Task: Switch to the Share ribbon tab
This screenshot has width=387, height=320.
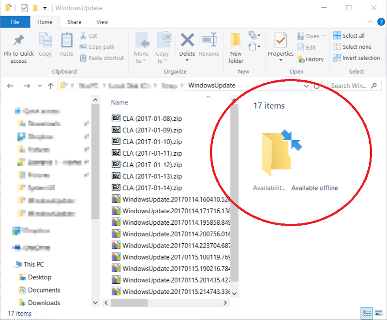Action: pos(74,22)
